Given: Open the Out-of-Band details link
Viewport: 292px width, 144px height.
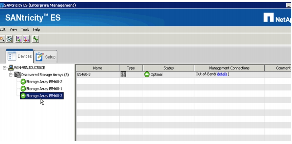Looking at the screenshot, I should [x=222, y=74].
